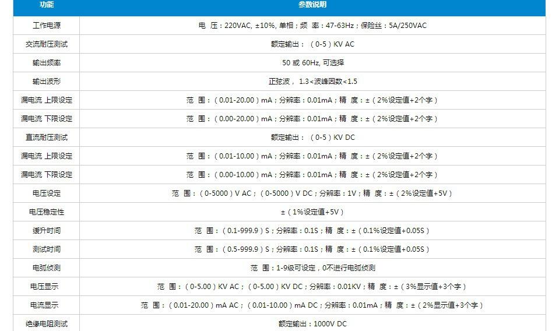Select the 缓升时间 row label

pyautogui.click(x=47, y=231)
